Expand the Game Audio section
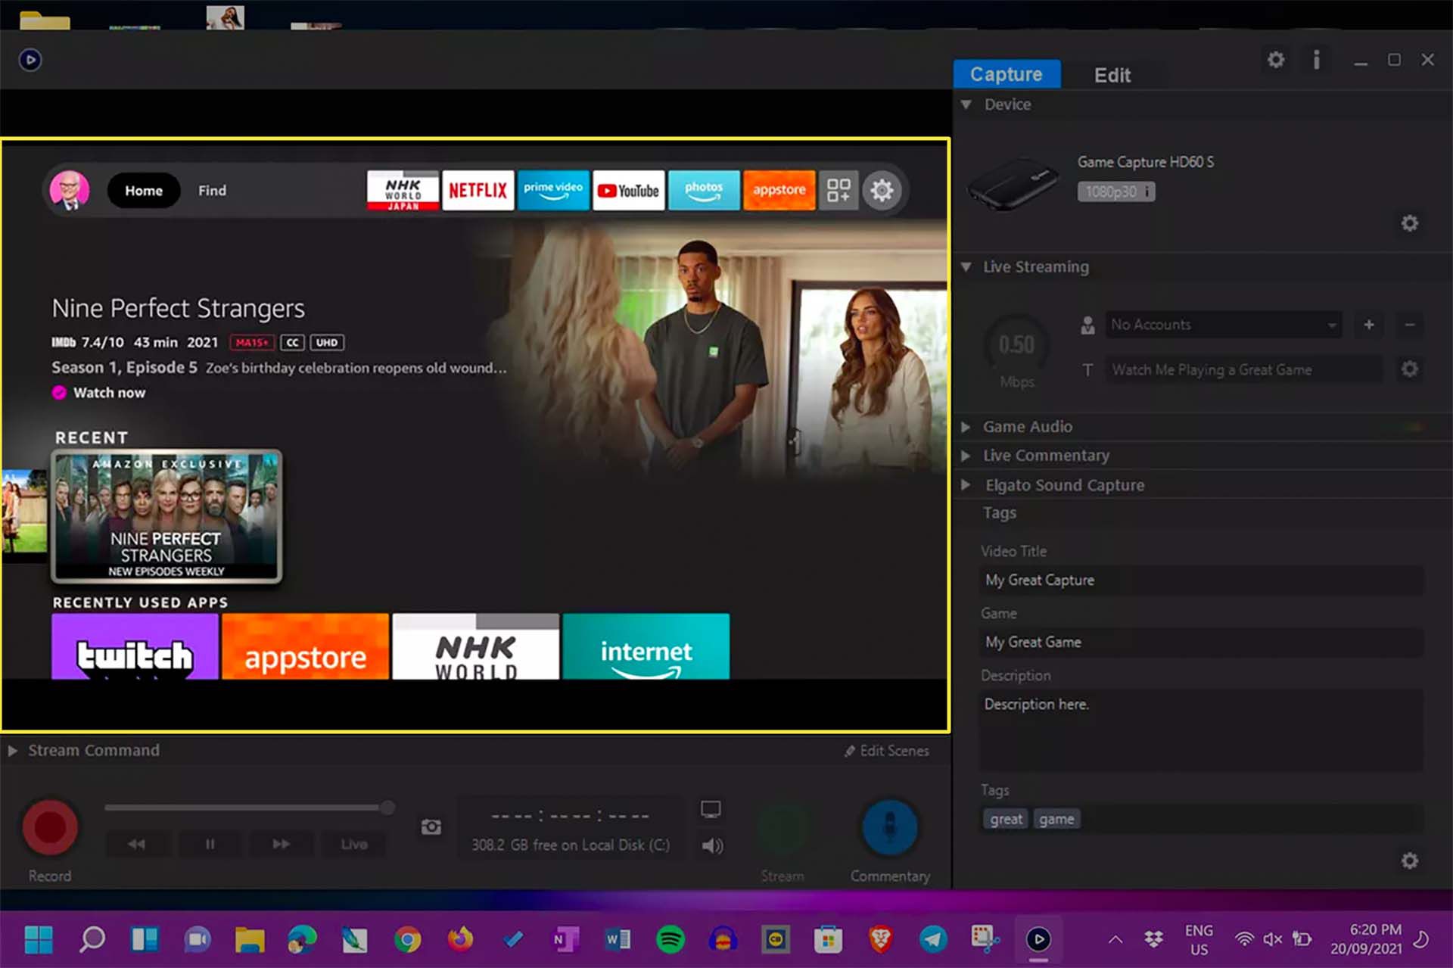Screen dimensions: 1453x968 (966, 427)
